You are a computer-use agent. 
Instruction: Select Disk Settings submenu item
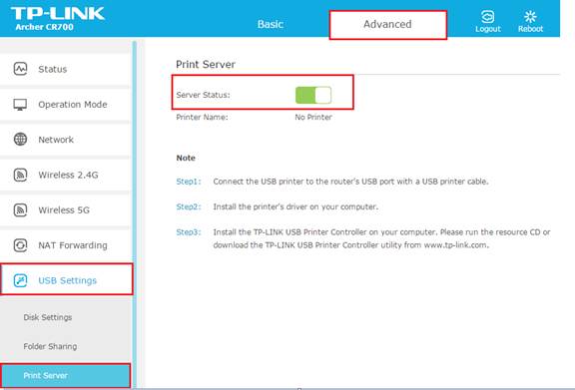pos(48,317)
